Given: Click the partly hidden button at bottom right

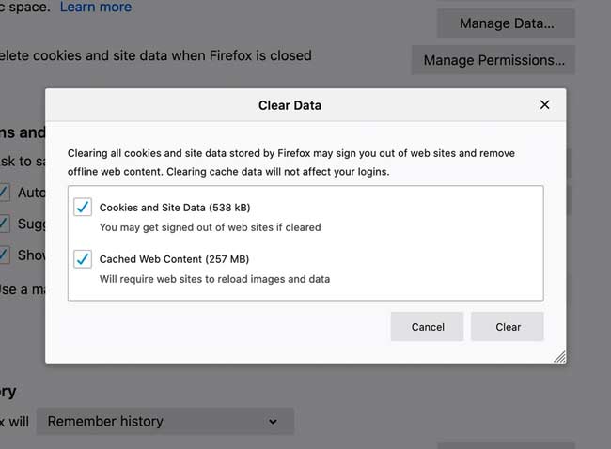Looking at the screenshot, I should click(506, 445).
